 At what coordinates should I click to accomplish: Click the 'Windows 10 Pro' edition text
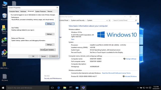tap(76, 32)
